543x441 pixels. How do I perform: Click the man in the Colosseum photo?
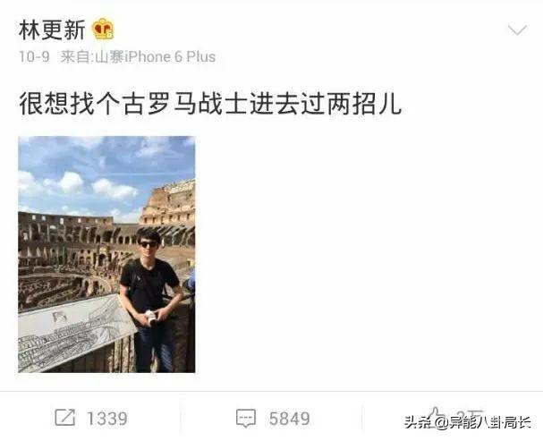pos(152,300)
